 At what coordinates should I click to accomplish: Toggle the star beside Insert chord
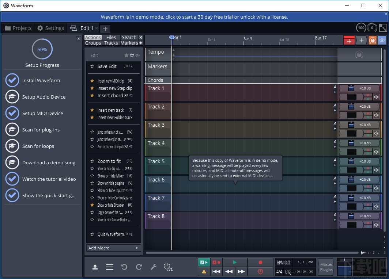(x=92, y=96)
